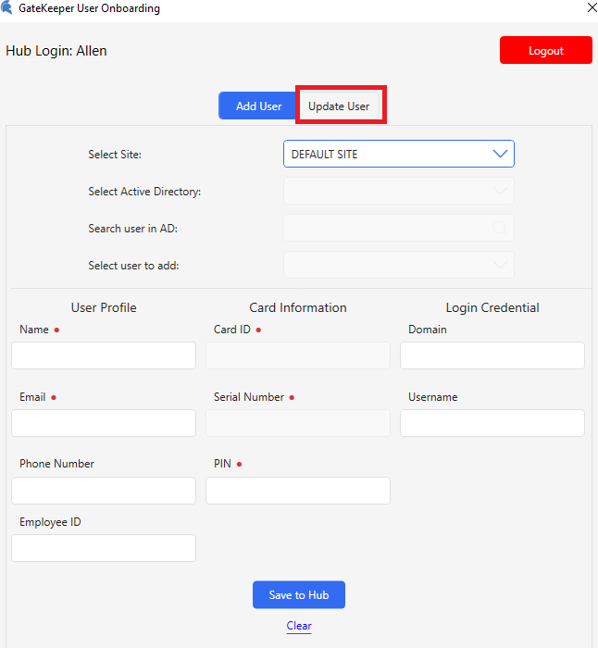Click the Domain text field
Image resolution: width=598 pixels, height=648 pixels.
[x=492, y=355]
